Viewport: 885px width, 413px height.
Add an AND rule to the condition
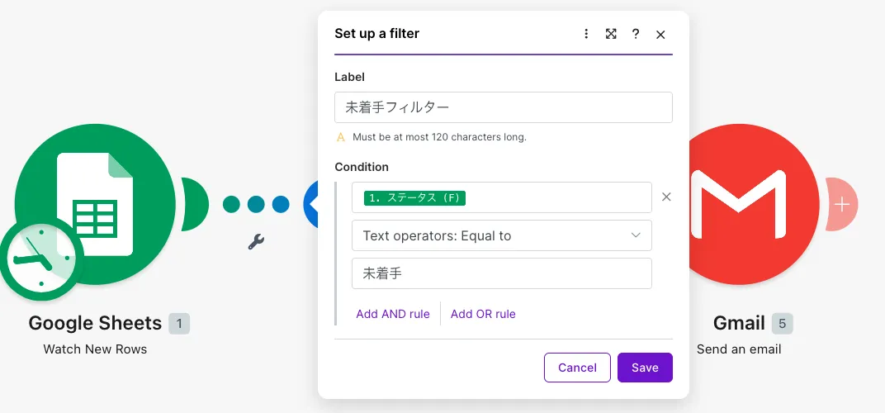coord(393,314)
